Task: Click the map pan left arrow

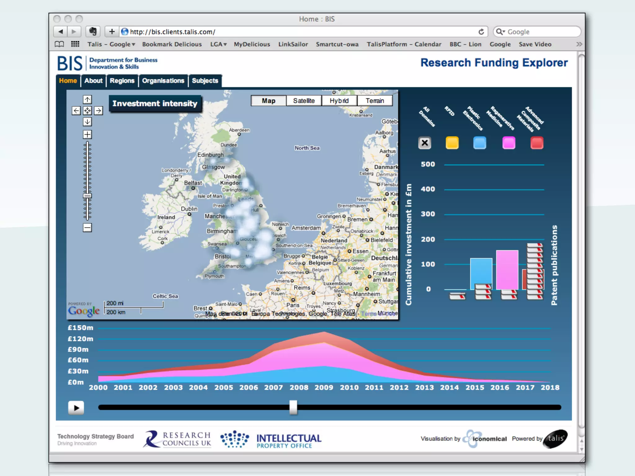Action: (76, 111)
